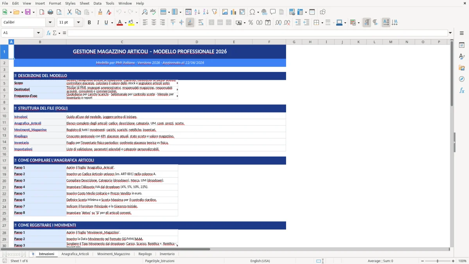The image size is (469, 264).
Task: Click the formula input line
Action: pyautogui.click(x=258, y=33)
